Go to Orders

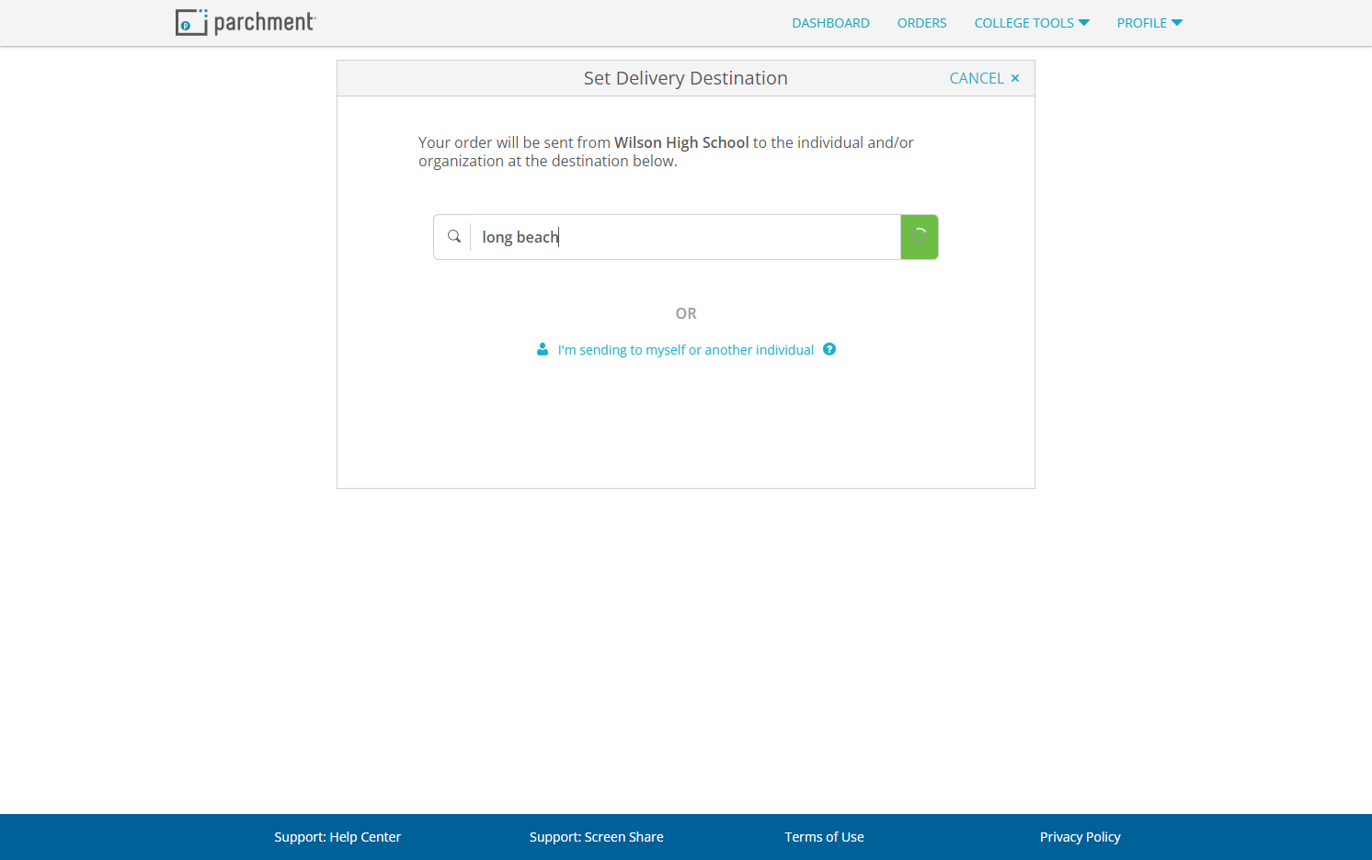pyautogui.click(x=921, y=23)
